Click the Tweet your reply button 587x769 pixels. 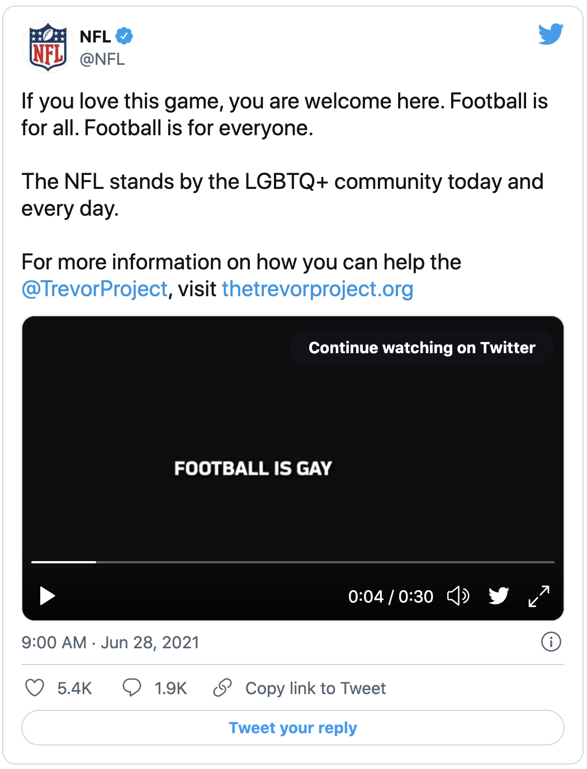click(x=293, y=728)
